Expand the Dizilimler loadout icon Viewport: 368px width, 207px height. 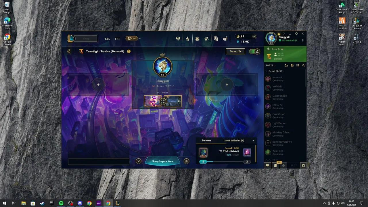(163, 101)
